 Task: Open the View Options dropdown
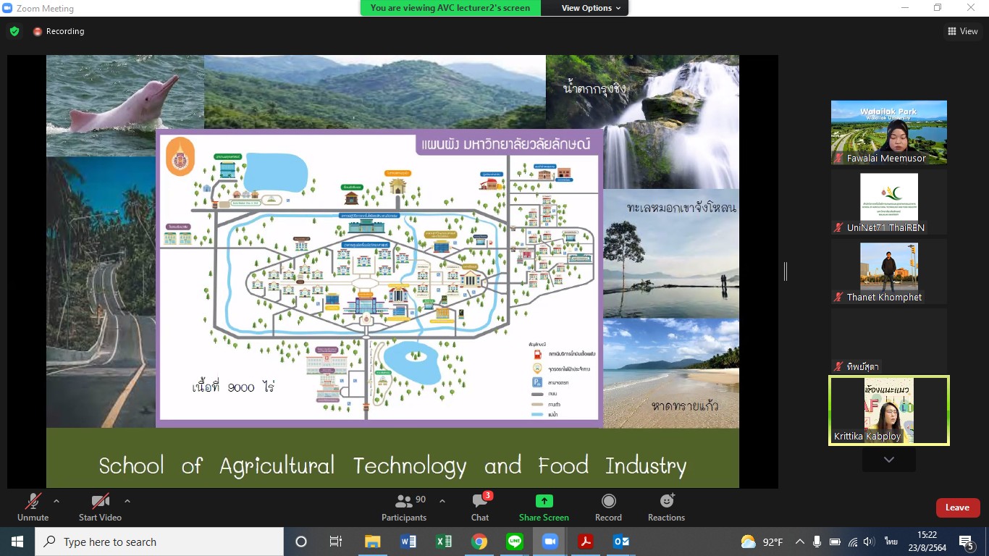pos(591,8)
